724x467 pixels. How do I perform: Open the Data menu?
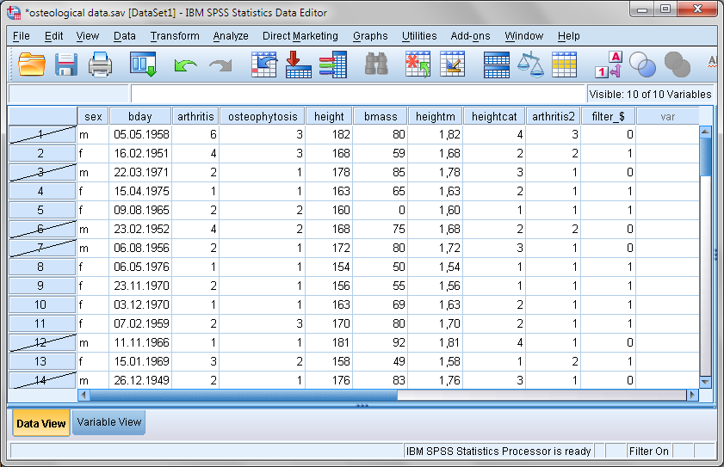pyautogui.click(x=125, y=36)
